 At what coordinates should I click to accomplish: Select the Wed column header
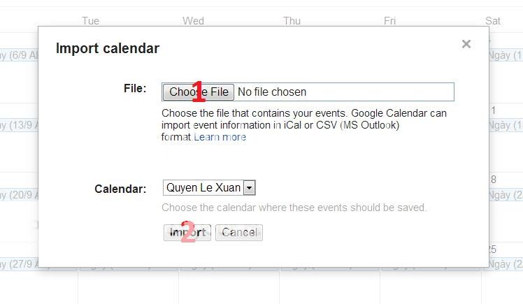193,21
